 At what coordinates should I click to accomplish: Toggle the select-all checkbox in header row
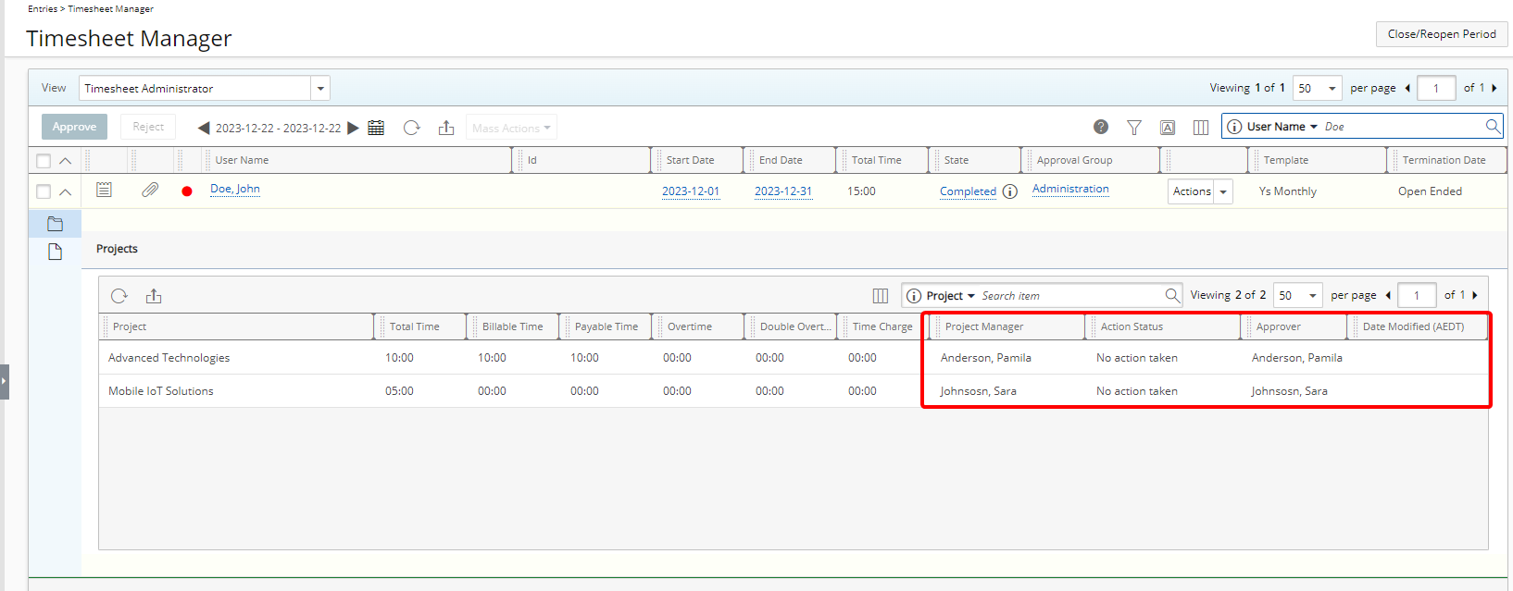click(x=44, y=161)
